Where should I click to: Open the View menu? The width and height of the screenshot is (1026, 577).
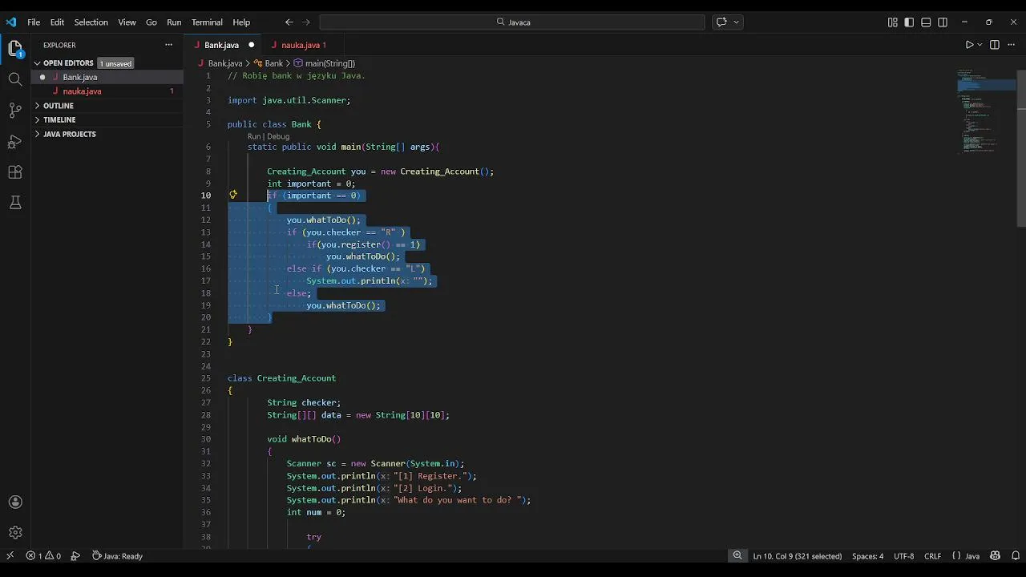(127, 22)
